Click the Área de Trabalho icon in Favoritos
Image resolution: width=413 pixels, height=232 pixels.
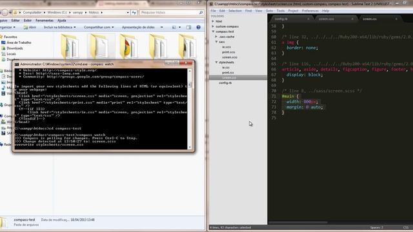click(x=3, y=43)
